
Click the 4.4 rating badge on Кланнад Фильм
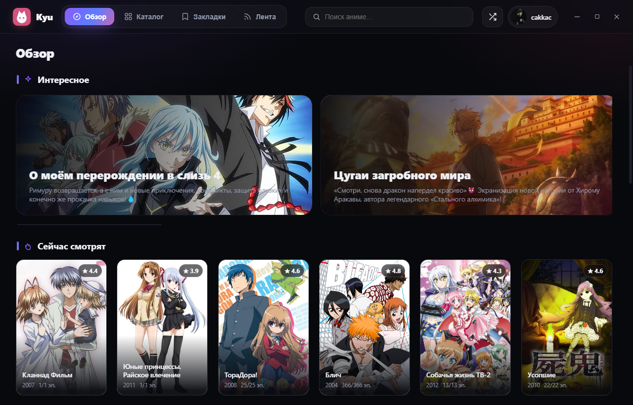pos(90,271)
